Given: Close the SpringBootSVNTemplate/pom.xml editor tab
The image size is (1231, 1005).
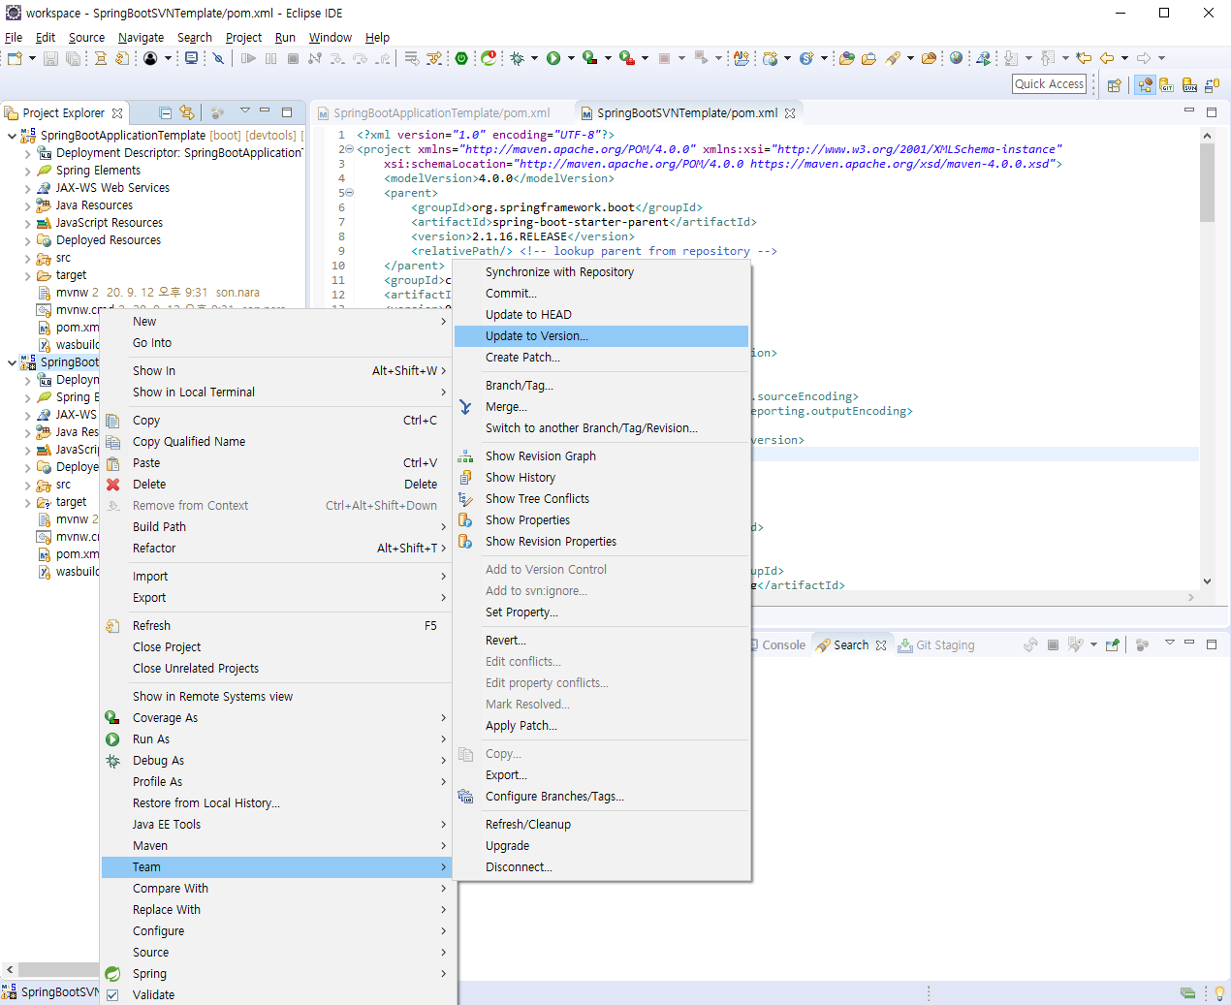Looking at the screenshot, I should (x=790, y=113).
